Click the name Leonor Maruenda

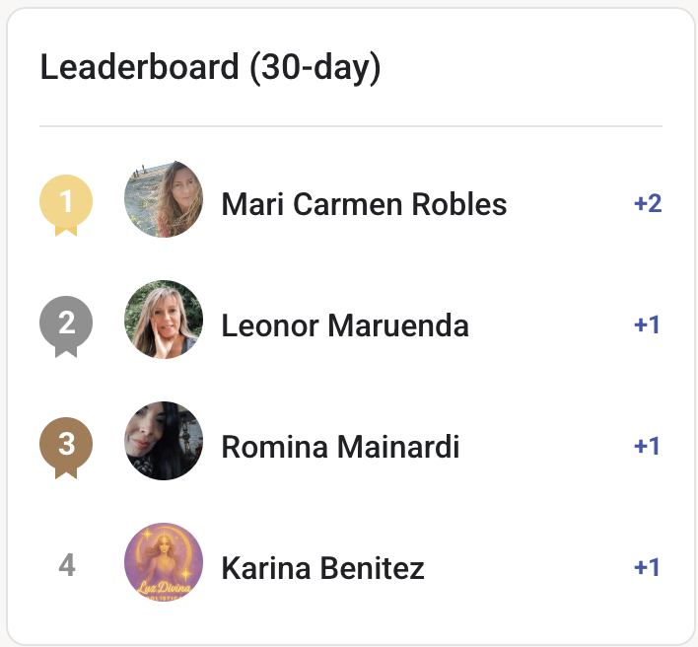point(345,325)
